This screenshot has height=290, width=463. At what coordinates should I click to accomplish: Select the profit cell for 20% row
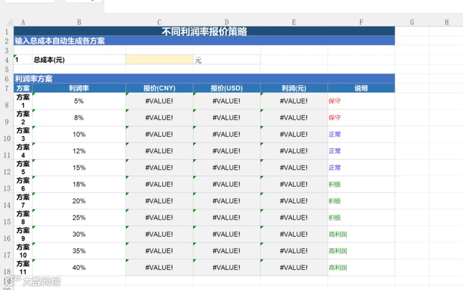(x=294, y=201)
